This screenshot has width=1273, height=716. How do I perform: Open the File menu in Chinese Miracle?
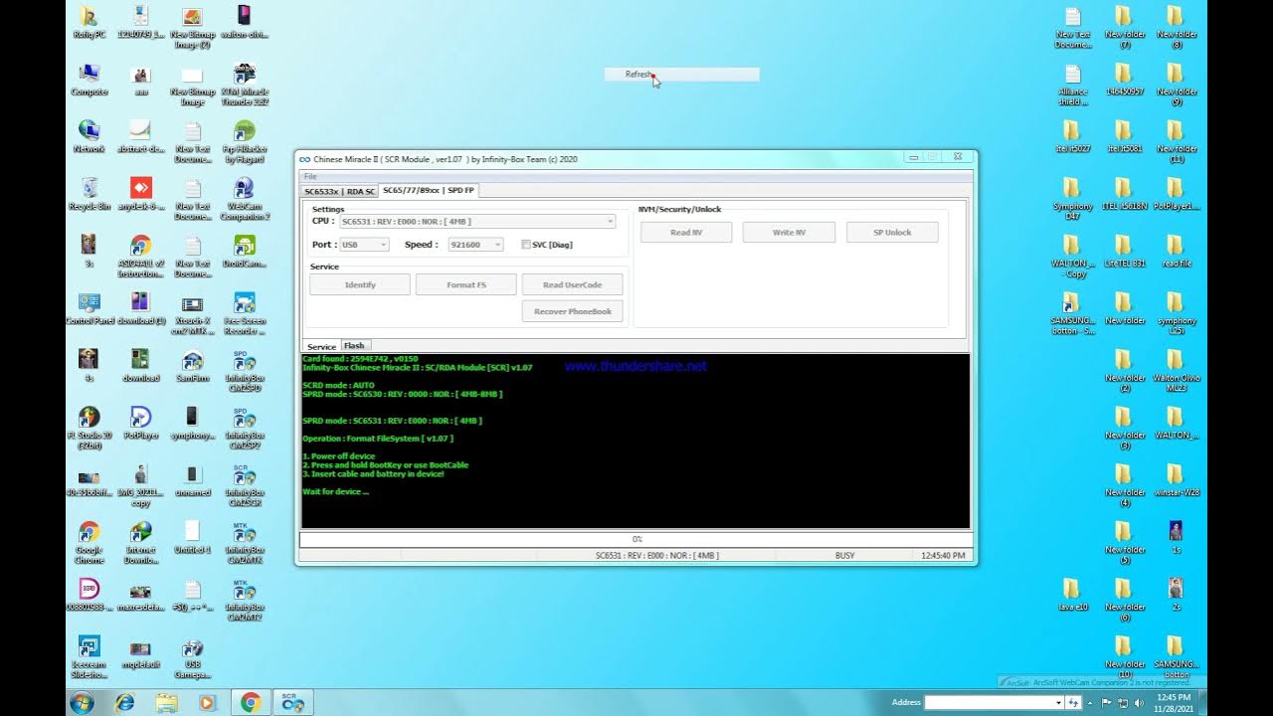pos(310,177)
